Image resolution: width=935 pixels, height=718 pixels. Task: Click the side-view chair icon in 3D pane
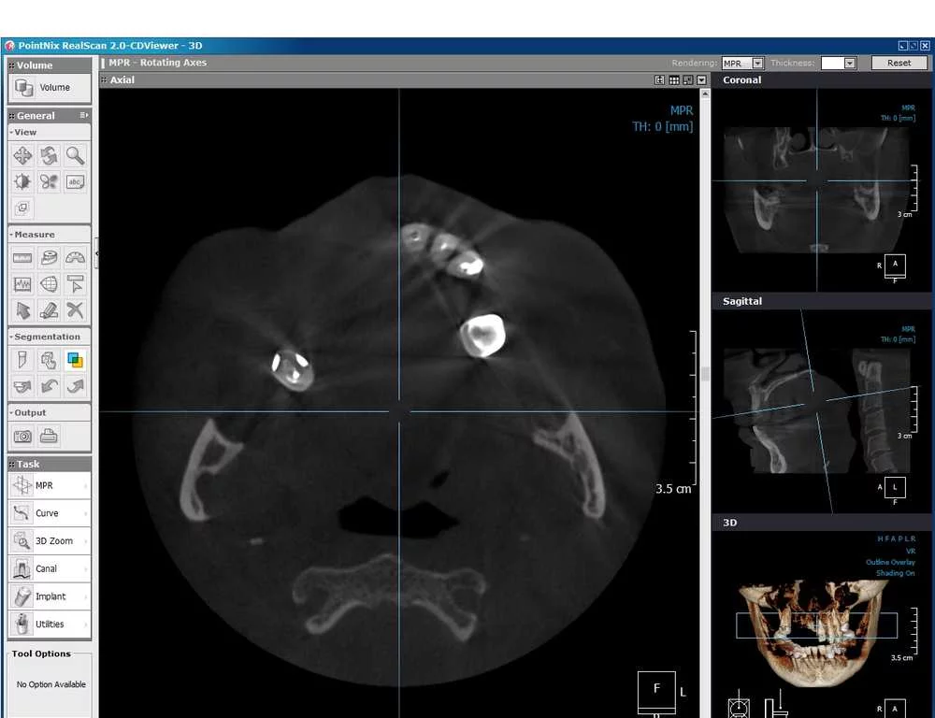(776, 706)
